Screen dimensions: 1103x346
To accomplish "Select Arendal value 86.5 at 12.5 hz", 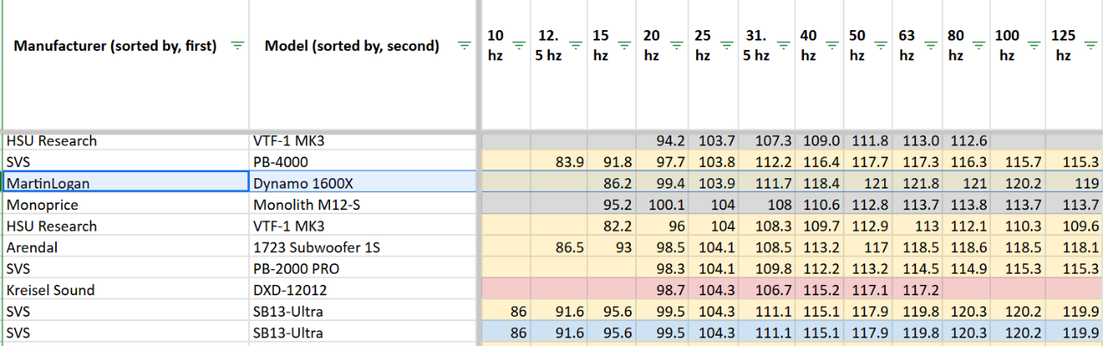I will pos(559,247).
